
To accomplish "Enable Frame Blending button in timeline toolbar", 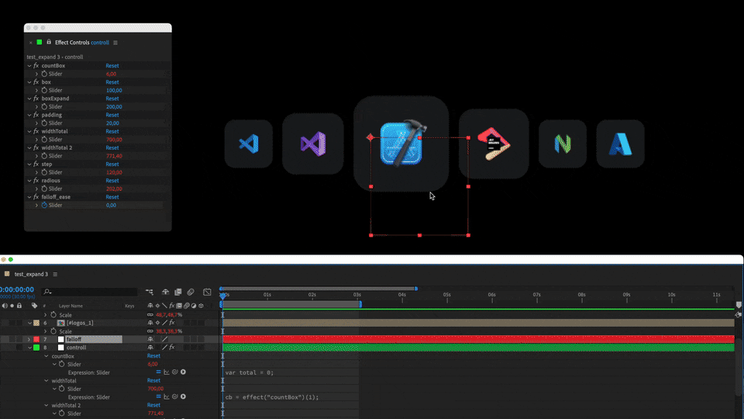I will (x=178, y=292).
